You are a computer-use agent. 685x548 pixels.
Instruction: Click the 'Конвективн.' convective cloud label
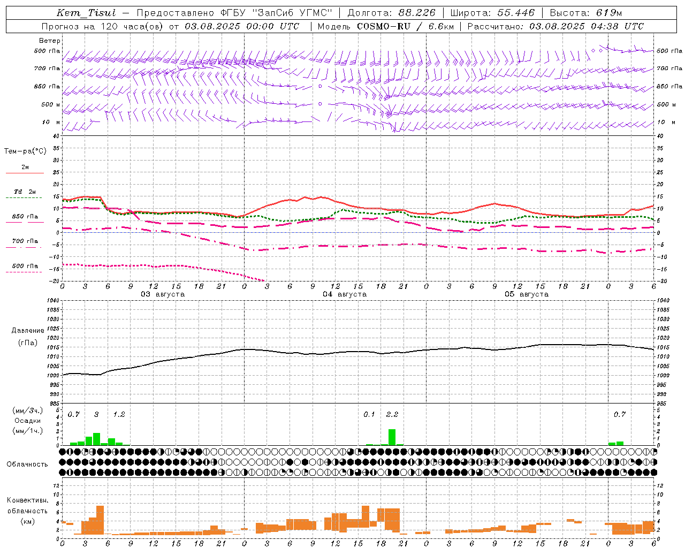[28, 500]
